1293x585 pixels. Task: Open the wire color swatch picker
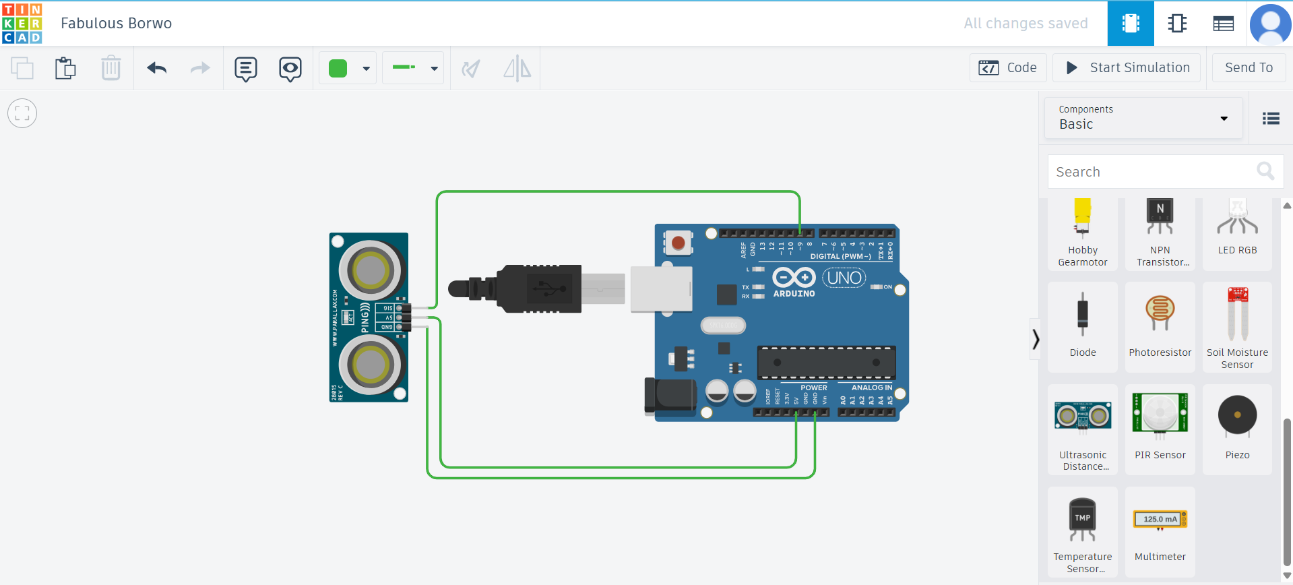(x=338, y=68)
